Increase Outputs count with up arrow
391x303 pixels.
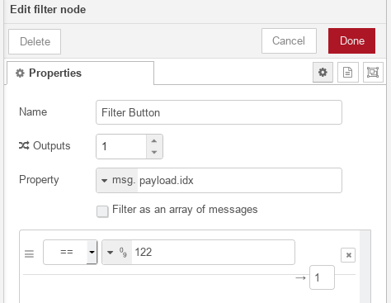[154, 141]
